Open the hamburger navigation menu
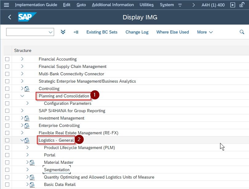249x189 pixels. pos(6,5)
